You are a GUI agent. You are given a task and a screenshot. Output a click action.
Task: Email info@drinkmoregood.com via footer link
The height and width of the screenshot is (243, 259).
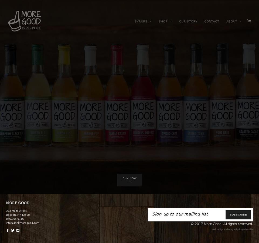point(23,223)
